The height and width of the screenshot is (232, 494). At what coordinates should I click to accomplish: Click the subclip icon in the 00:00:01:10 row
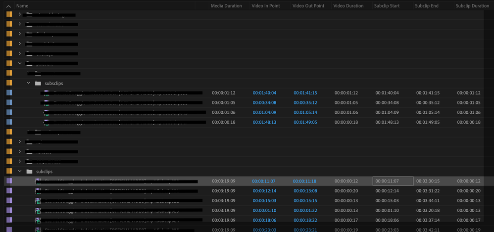(38, 211)
